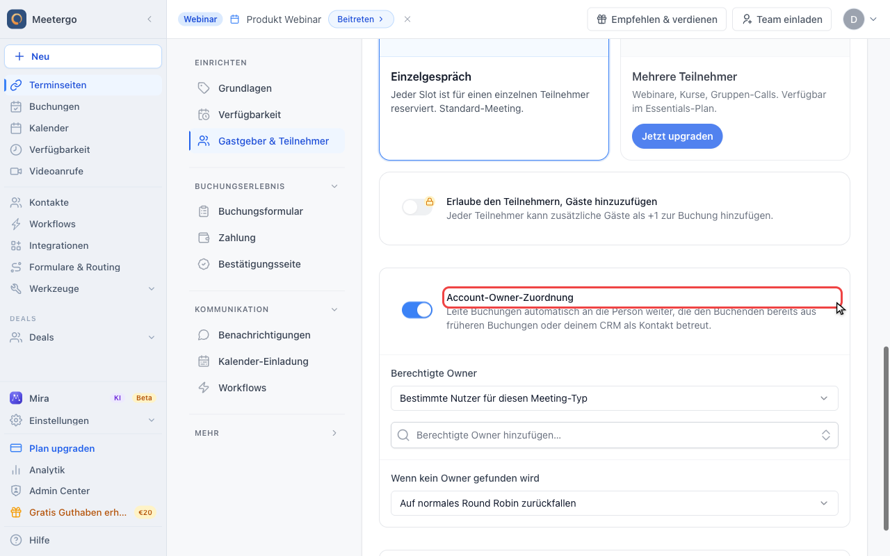Expand the Mehr section

334,433
